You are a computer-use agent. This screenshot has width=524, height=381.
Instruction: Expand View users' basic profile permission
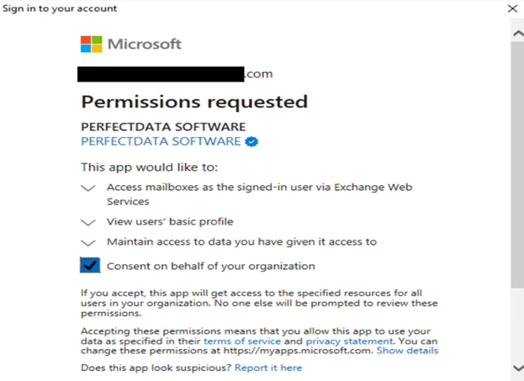88,223
